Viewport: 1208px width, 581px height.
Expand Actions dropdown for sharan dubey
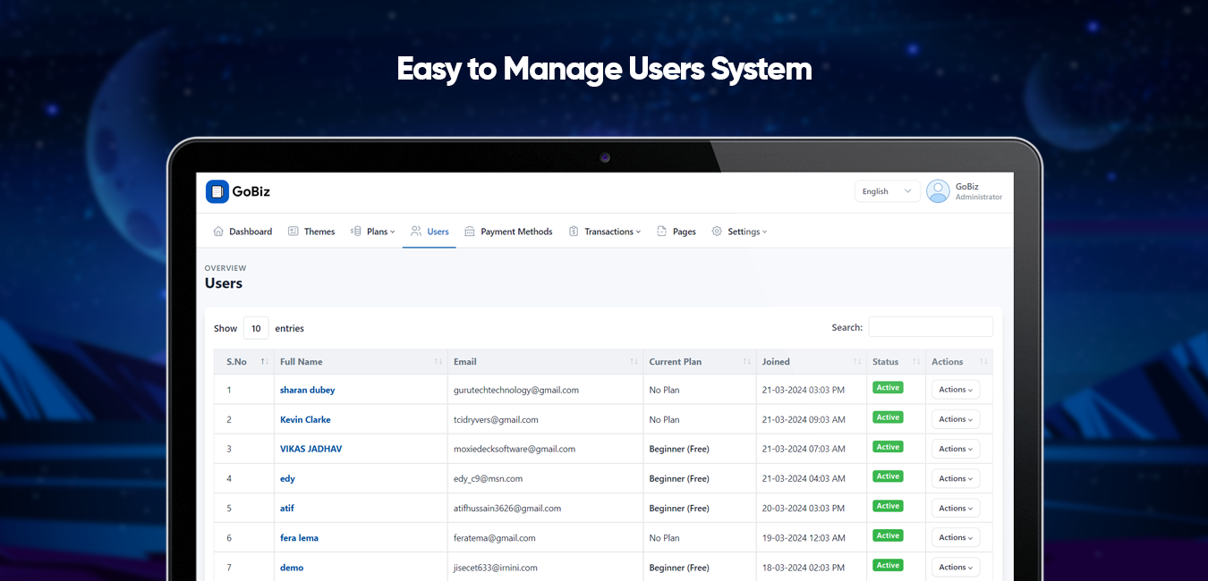[956, 390]
